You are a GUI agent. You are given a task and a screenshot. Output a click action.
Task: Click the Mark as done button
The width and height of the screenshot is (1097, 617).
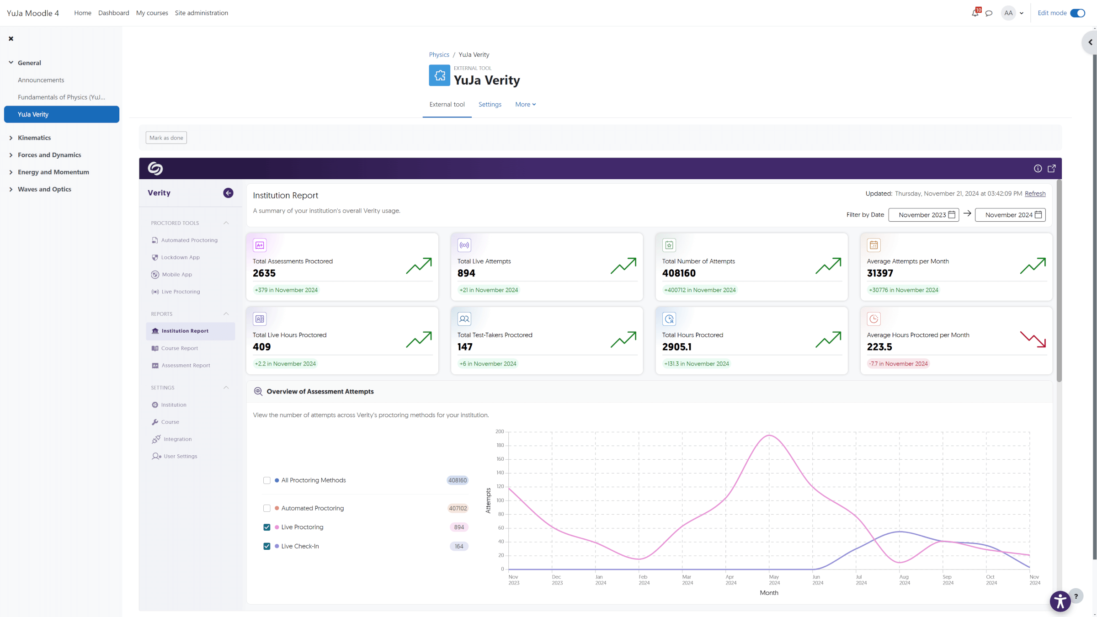click(166, 138)
